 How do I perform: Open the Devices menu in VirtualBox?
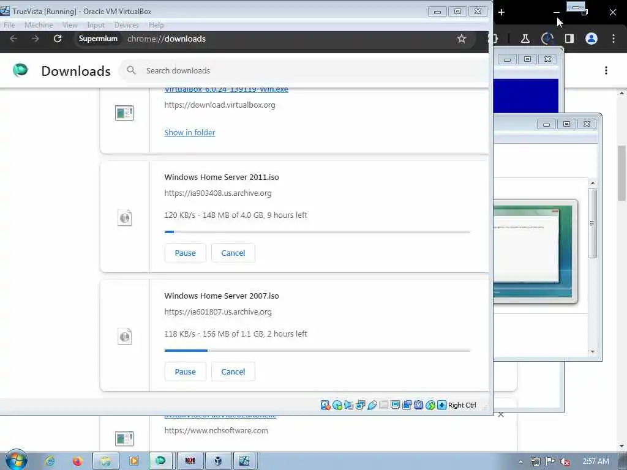[126, 24]
